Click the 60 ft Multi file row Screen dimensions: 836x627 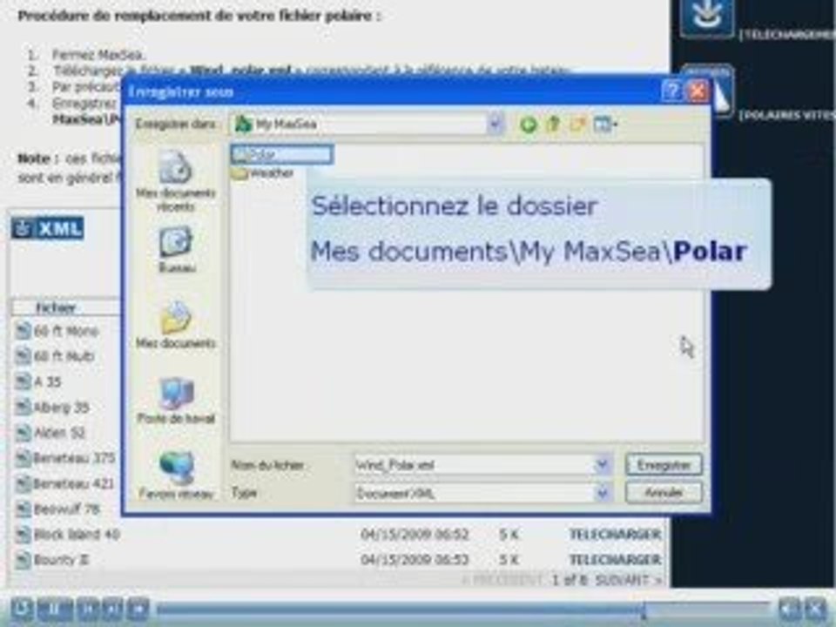click(x=56, y=356)
